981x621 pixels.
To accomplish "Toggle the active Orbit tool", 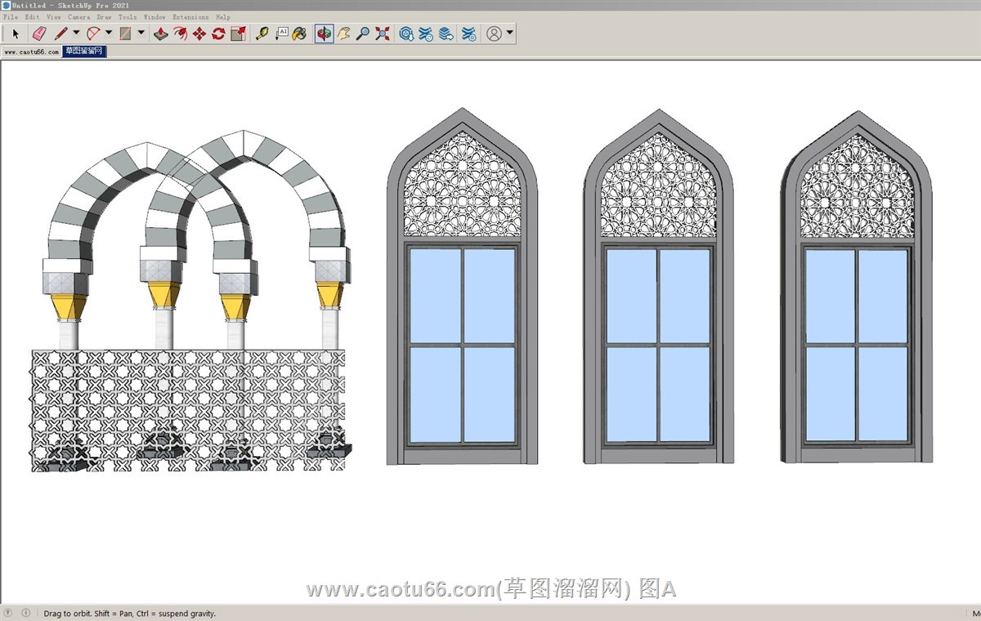I will click(324, 34).
